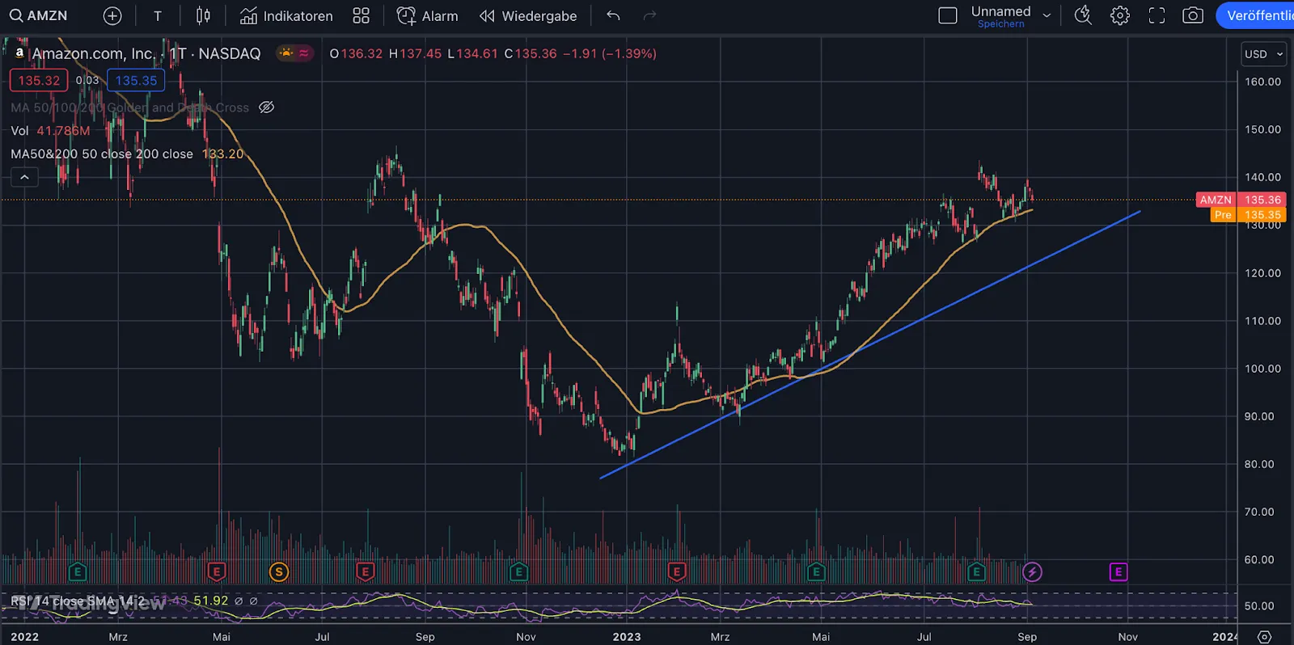Open the T interval selector
Screen dimensions: 1294x645
click(x=158, y=16)
